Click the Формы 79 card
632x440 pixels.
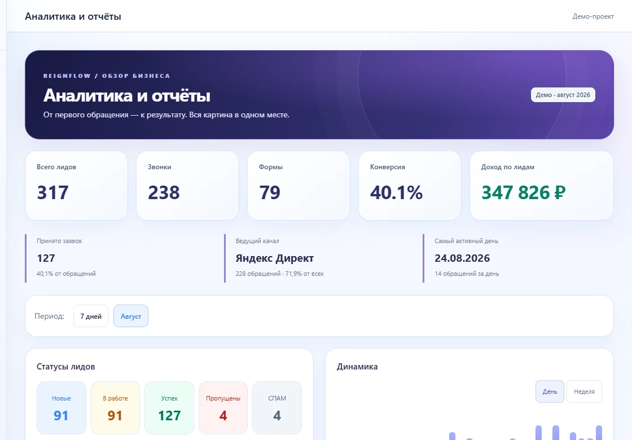(x=299, y=186)
